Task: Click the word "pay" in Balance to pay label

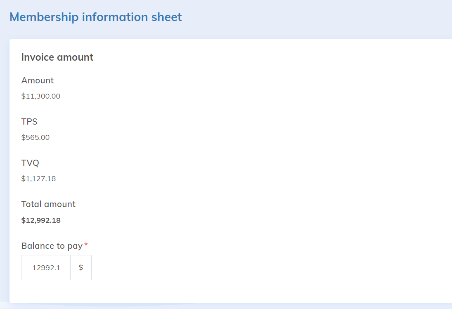Action: (75, 246)
